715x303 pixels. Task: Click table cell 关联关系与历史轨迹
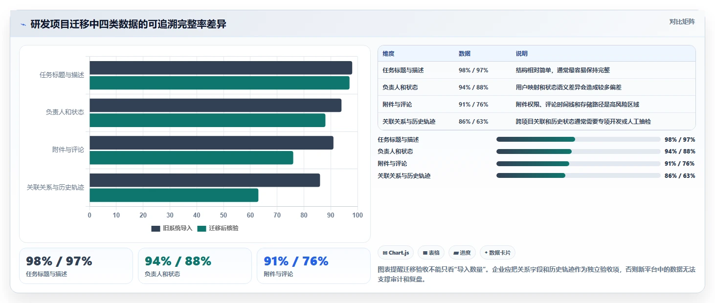pos(409,121)
